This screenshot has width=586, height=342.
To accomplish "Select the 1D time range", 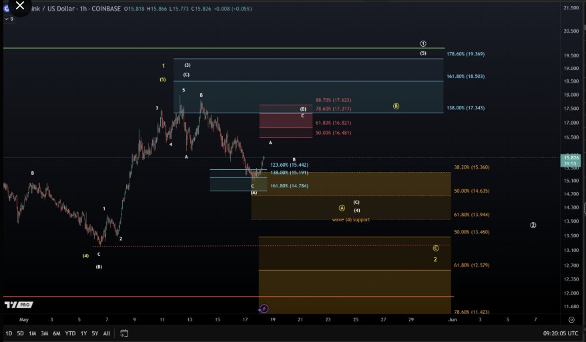I will tap(9, 333).
